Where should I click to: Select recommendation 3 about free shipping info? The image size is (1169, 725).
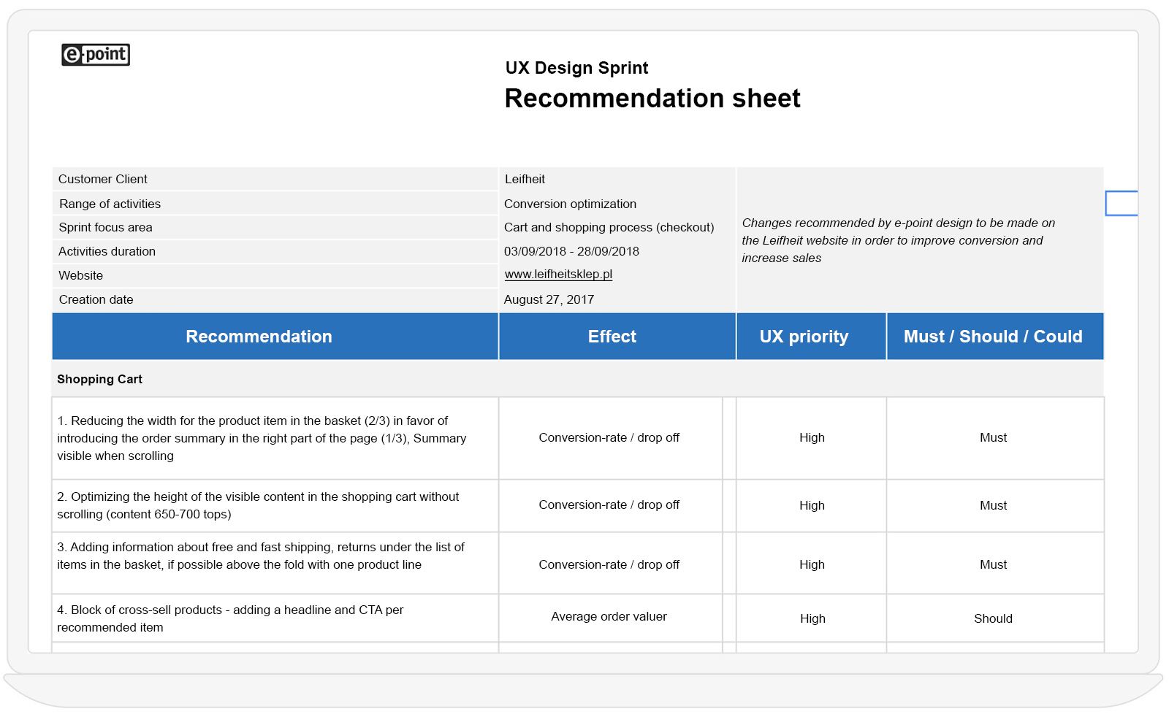point(260,556)
